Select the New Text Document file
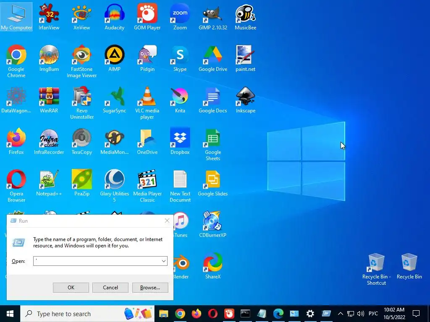Screen dimensions: 430x322 [x=180, y=186]
